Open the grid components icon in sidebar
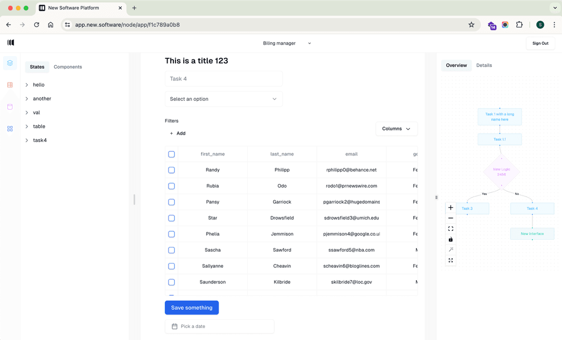Viewport: 562px width, 340px height. (x=10, y=128)
